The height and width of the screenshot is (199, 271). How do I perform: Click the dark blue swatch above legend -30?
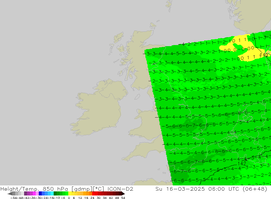[x=40, y=194]
